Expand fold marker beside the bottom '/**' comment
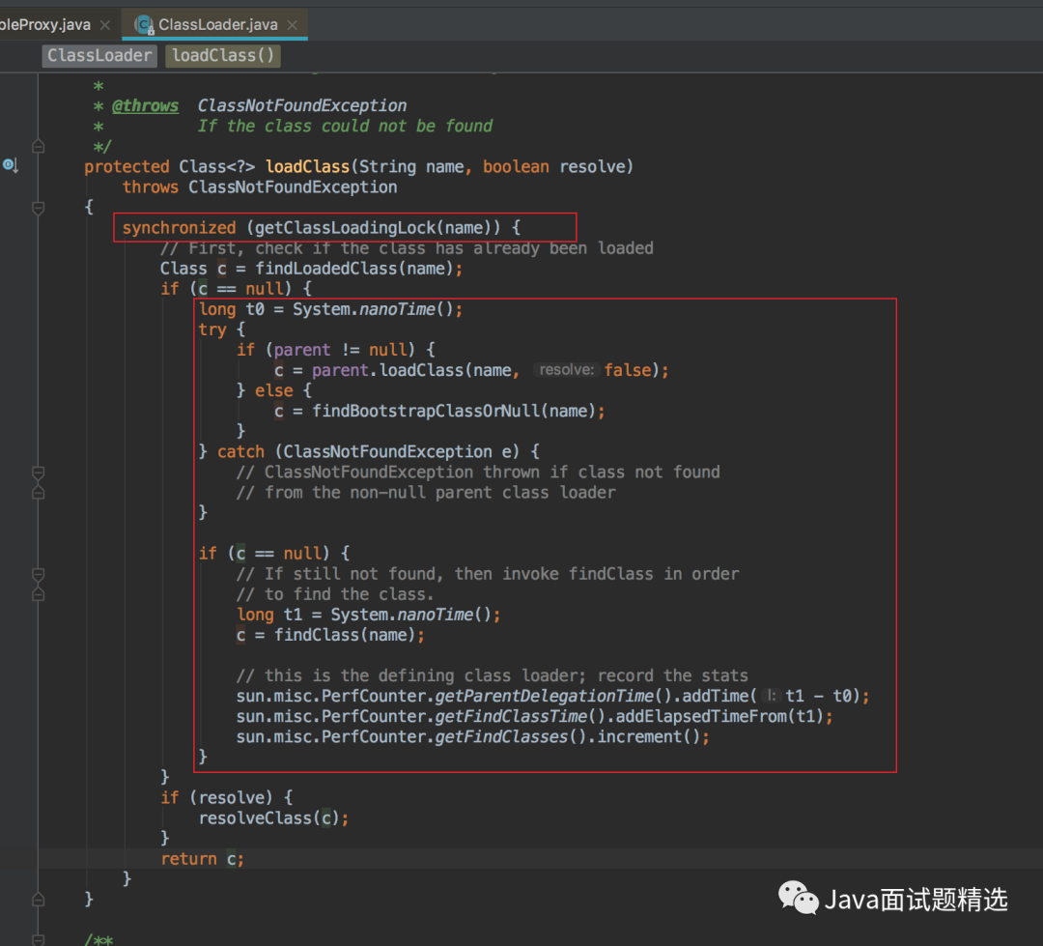Screen dimensions: 1043x946 tap(39, 939)
